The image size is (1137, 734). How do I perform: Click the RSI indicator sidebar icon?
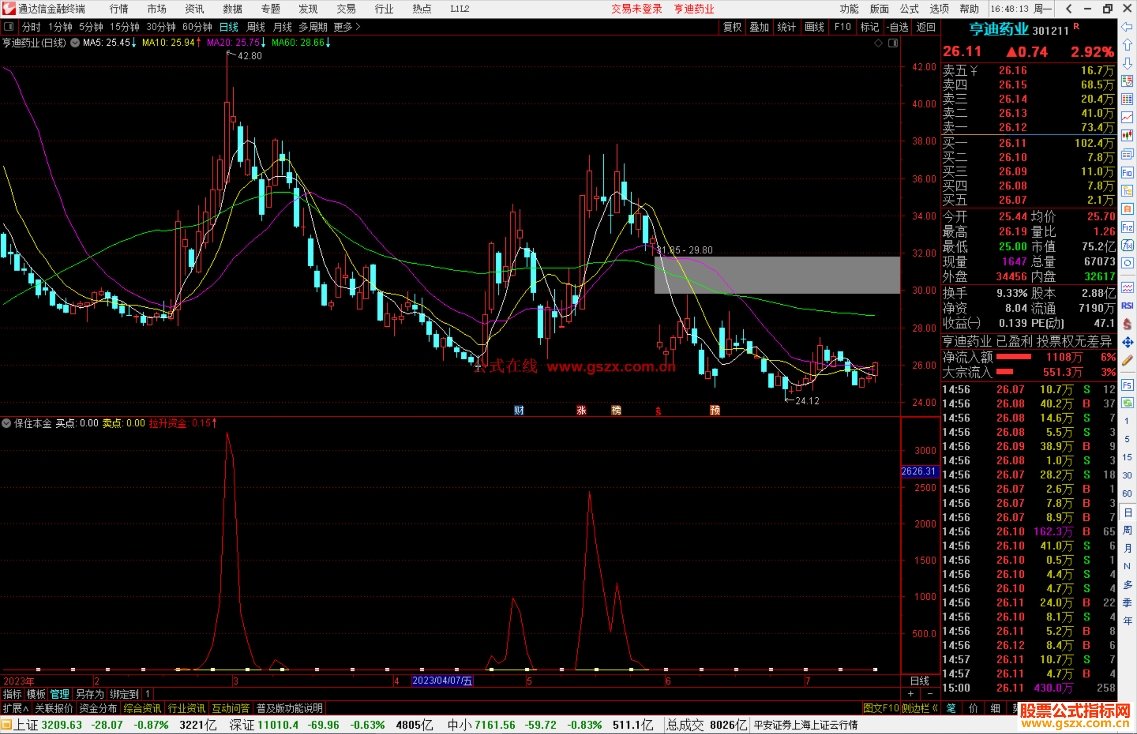point(1127,306)
